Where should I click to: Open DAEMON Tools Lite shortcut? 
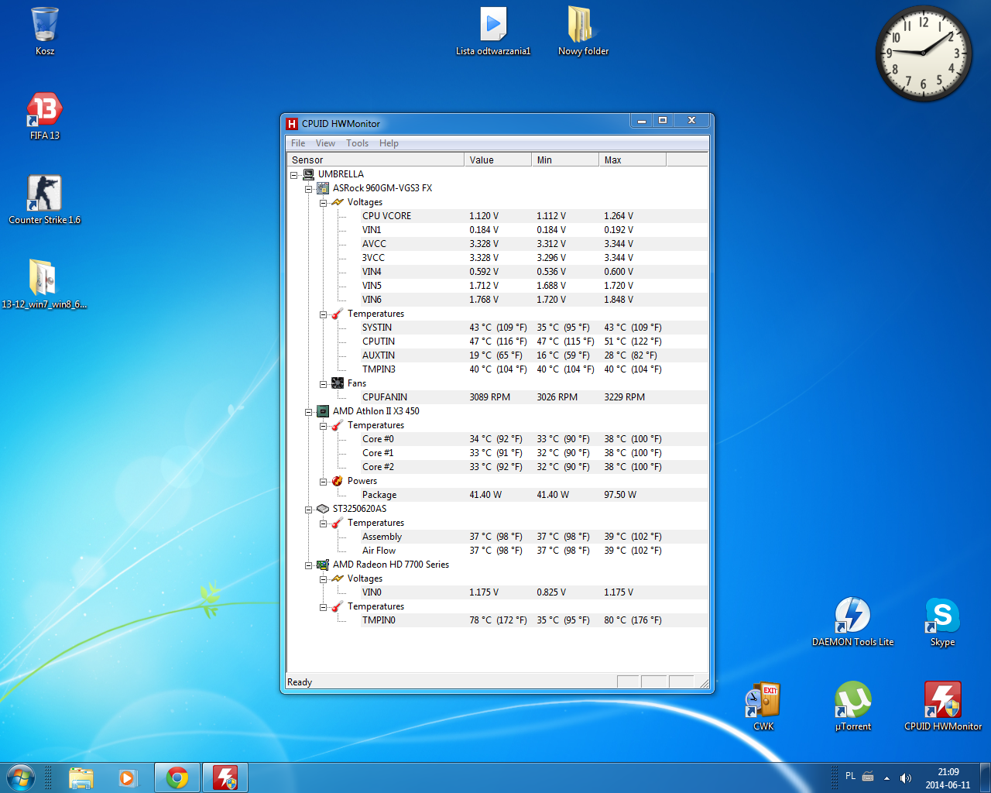(852, 616)
